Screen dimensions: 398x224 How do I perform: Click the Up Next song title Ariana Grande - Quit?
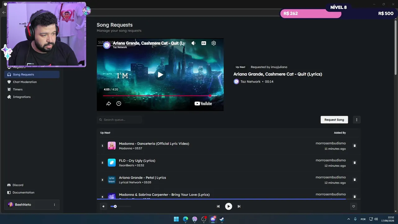[278, 74]
